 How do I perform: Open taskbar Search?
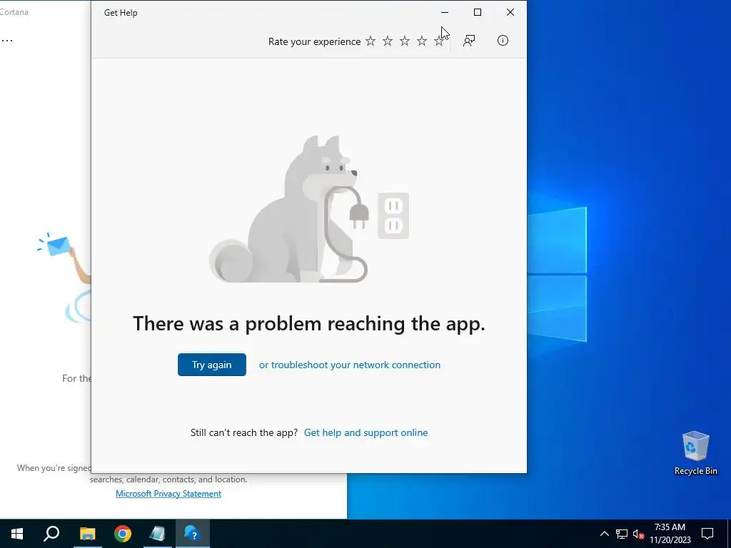click(51, 534)
